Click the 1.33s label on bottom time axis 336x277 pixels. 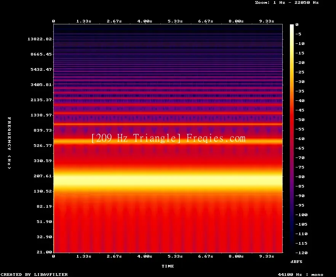[x=84, y=256]
